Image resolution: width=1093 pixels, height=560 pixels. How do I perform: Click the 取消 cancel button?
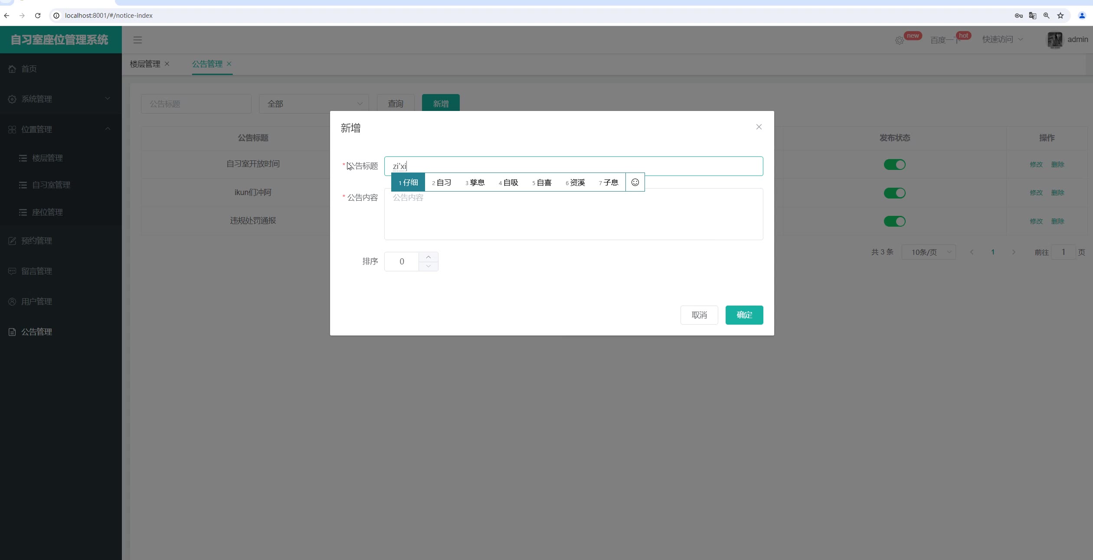[699, 315]
